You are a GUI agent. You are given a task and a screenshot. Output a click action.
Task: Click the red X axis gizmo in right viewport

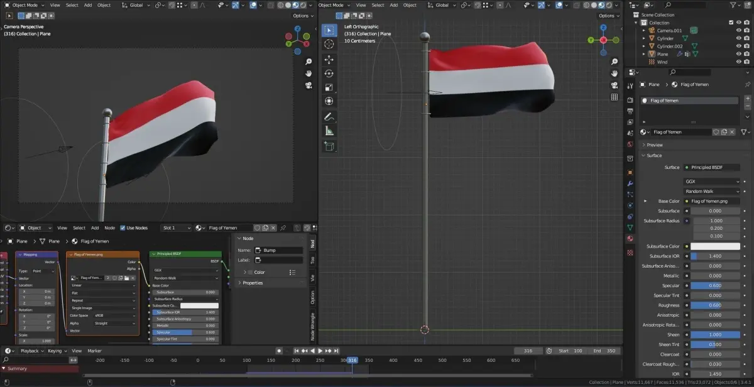tap(604, 40)
